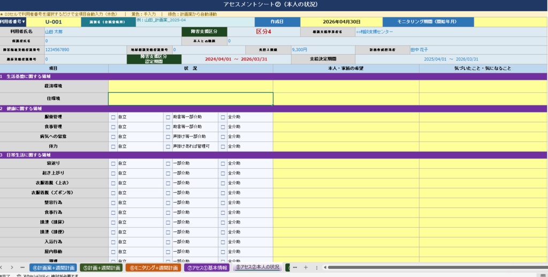The height and width of the screenshot is (277, 548).
Task: Switch to ⑤計画+週間計画 sheet tab
Action: coord(101,267)
